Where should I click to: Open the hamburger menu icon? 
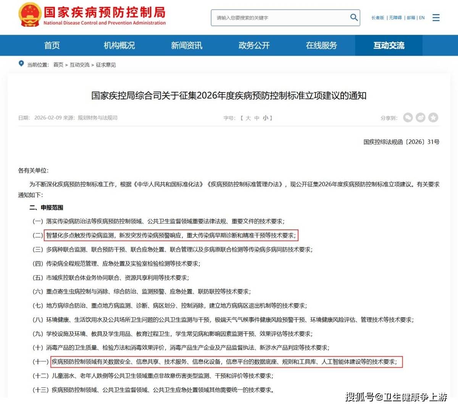436,18
